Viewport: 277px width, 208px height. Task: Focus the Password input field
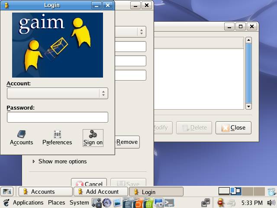click(58, 117)
